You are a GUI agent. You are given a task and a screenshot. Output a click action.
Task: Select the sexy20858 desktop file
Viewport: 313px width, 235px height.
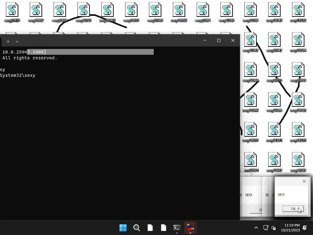(x=298, y=72)
